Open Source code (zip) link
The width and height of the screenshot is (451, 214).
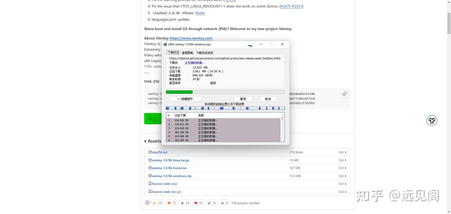tap(165, 184)
